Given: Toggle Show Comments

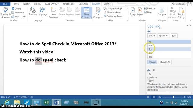Looking at the screenshot, I should 87,13.
